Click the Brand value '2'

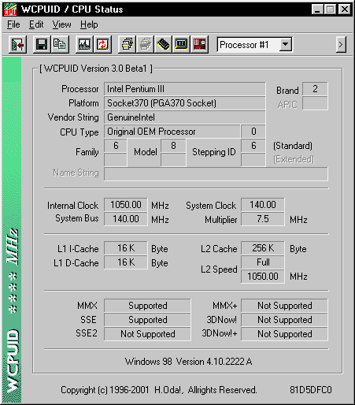click(x=315, y=89)
